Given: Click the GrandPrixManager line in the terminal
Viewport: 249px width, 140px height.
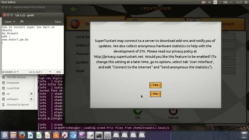Looking at the screenshot, I should point(103,128).
